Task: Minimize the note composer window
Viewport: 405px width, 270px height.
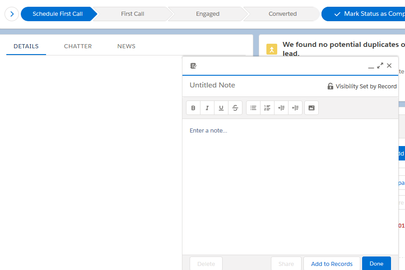Action: click(371, 66)
